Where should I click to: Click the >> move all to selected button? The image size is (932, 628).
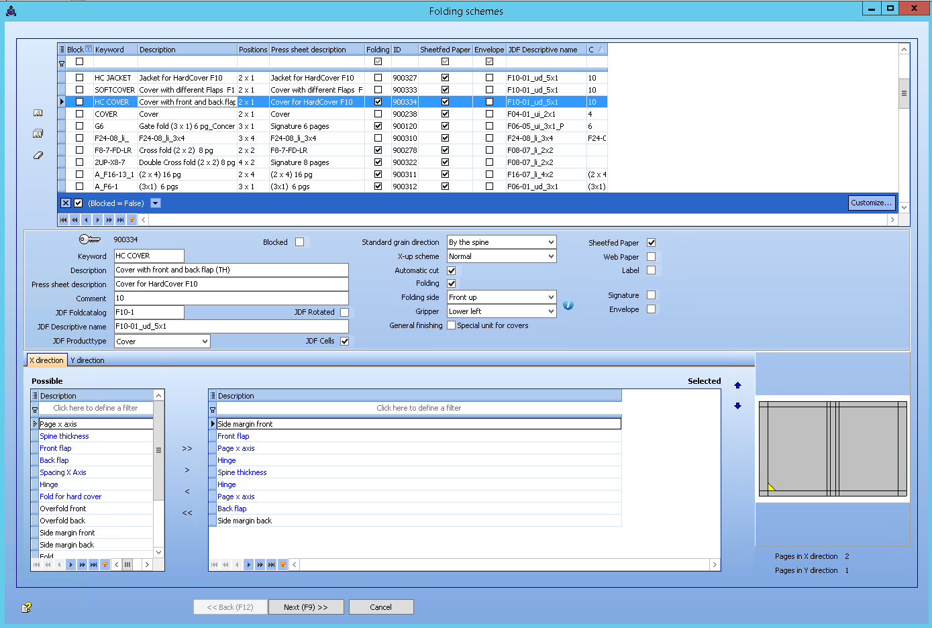coord(187,449)
